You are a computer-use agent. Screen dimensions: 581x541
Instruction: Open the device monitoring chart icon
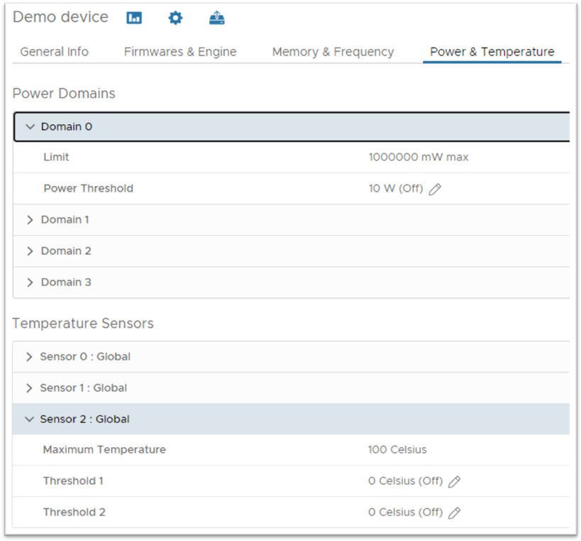(x=134, y=18)
